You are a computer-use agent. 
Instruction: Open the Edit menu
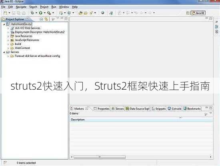(10, 7)
